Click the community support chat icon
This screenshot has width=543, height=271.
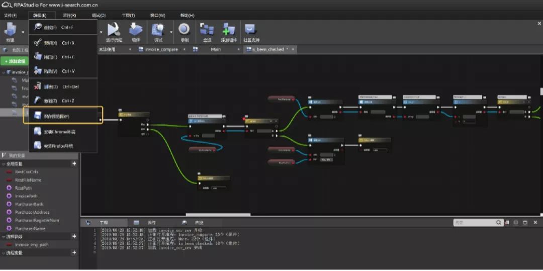pyautogui.click(x=250, y=29)
